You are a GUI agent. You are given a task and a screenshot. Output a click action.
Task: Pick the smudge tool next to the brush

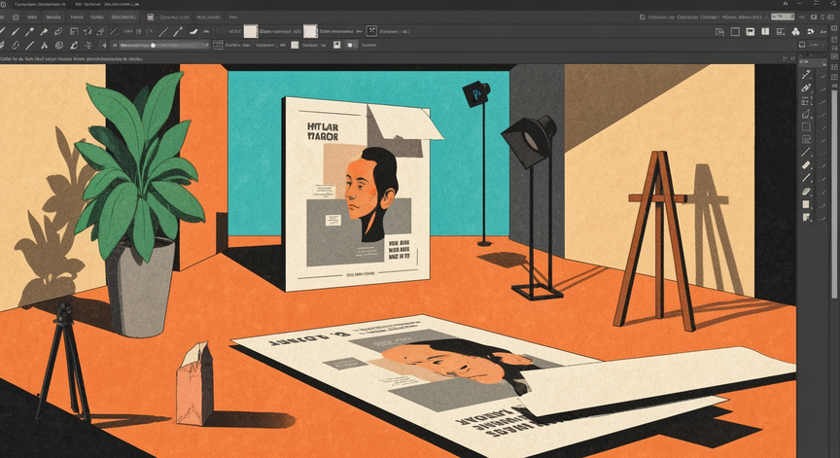tap(193, 31)
